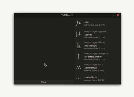The image size is (134, 97).
Task: Select the upright upmu symbol glyph
Action: [79, 34]
